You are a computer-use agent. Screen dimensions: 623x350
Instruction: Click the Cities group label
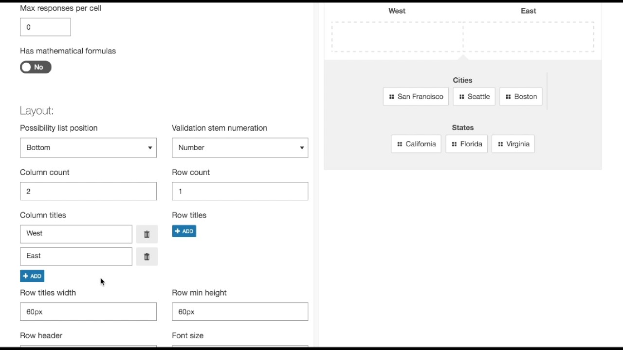tap(462, 80)
